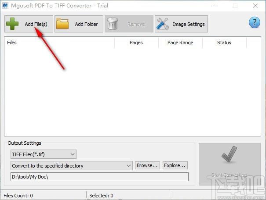
Task: Click the yellow folder icon
Action: click(62, 24)
